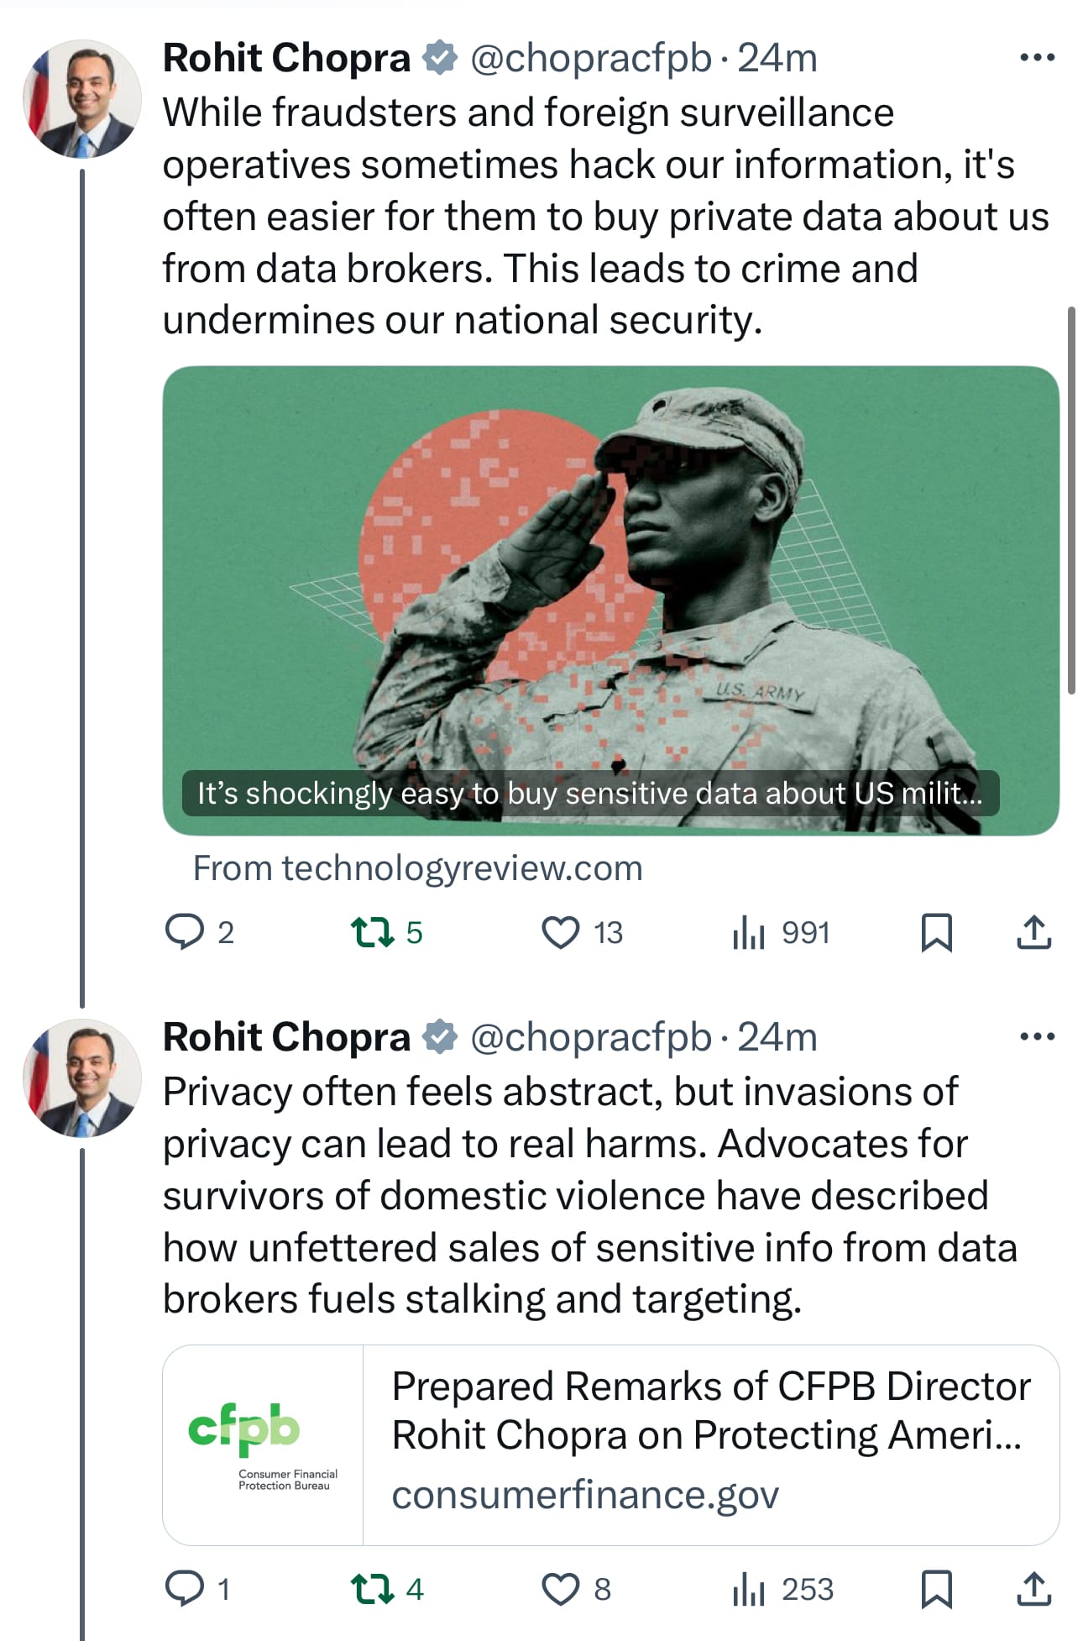
Task: Open more options on the first tweet
Action: pyautogui.click(x=1037, y=58)
